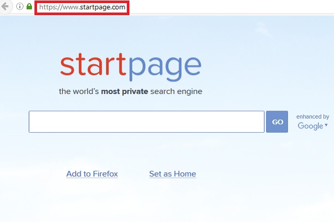
Task: Click the blank sky background below the links
Action: pyautogui.click(x=167, y=202)
